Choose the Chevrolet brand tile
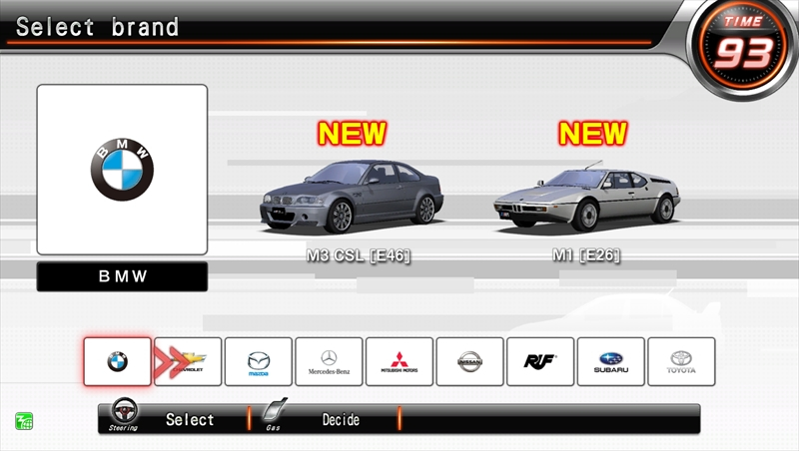 (188, 361)
